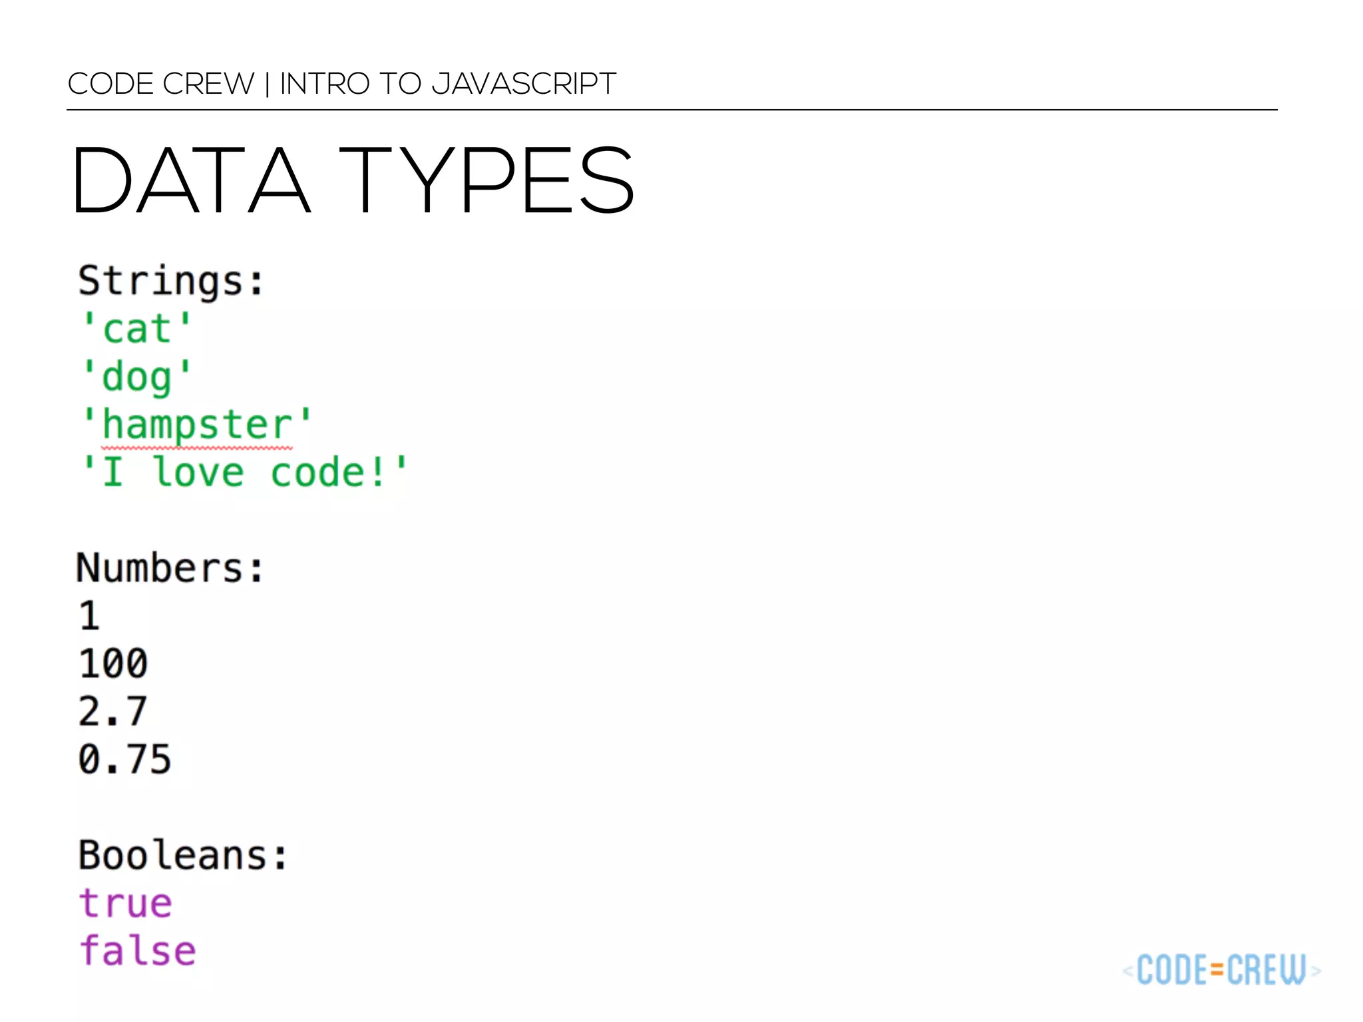1363x1022 pixels.
Task: Click the CODE CREW header text
Action: coord(161,84)
